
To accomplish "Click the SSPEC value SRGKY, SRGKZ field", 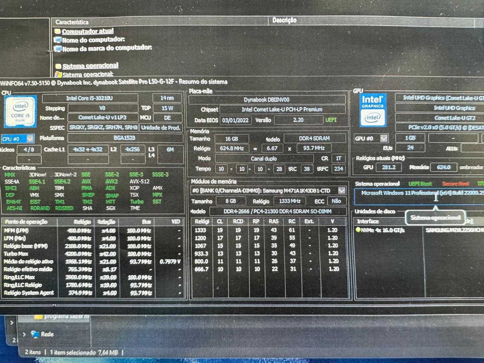I will (103, 128).
